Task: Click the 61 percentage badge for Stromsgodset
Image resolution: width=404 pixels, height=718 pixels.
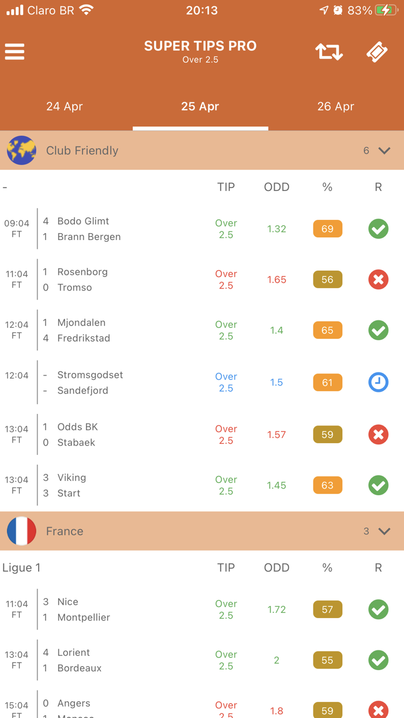Action: [327, 382]
